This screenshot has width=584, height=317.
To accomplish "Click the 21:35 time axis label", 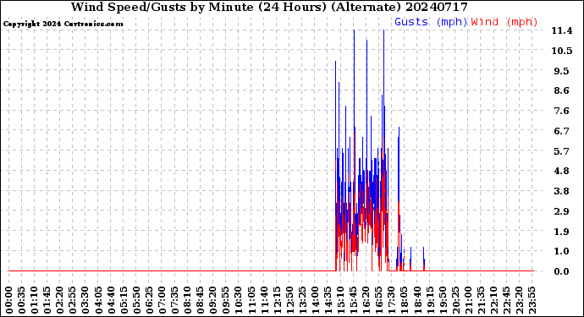I will pyautogui.click(x=482, y=300).
